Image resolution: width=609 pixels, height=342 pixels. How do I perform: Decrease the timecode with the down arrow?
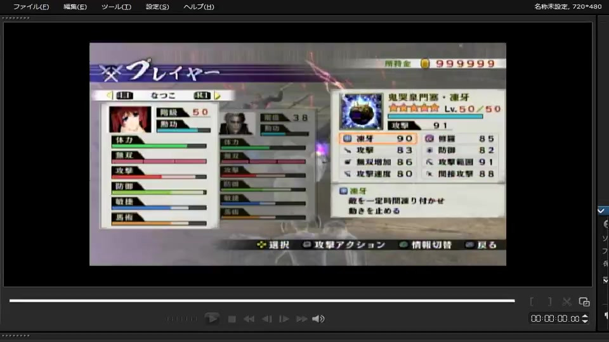pyautogui.click(x=585, y=322)
